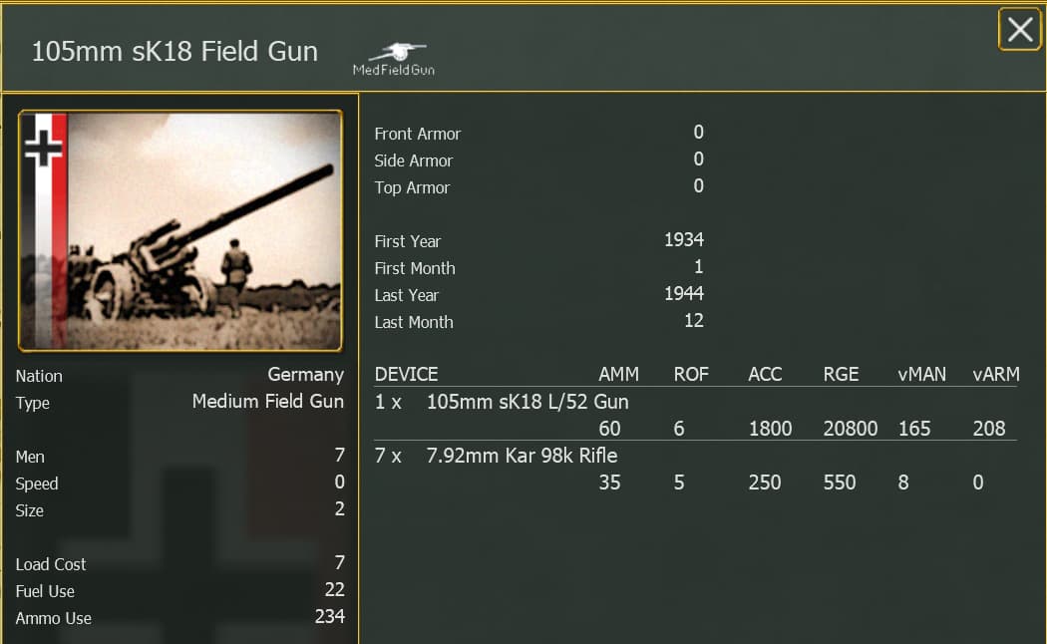
Task: Click the First Year value 1934
Action: pos(683,240)
